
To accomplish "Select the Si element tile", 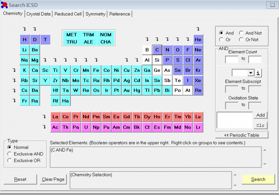I will (157, 60).
